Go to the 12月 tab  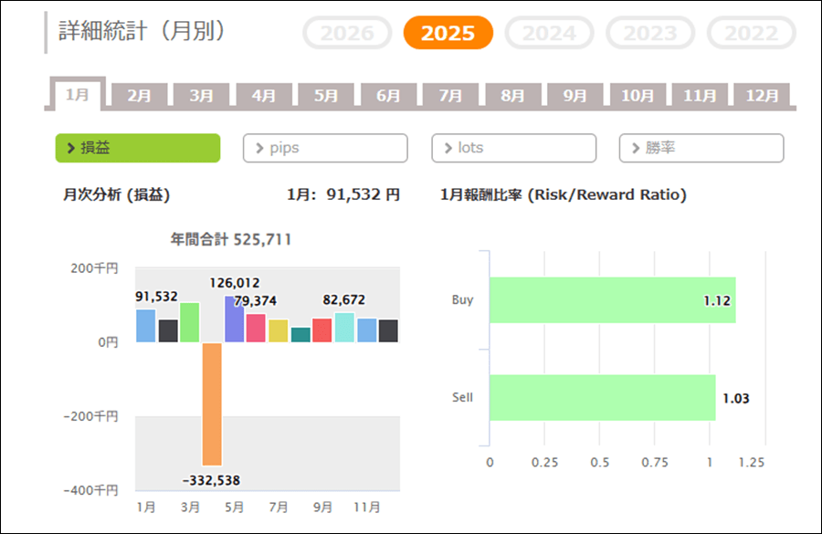[762, 95]
